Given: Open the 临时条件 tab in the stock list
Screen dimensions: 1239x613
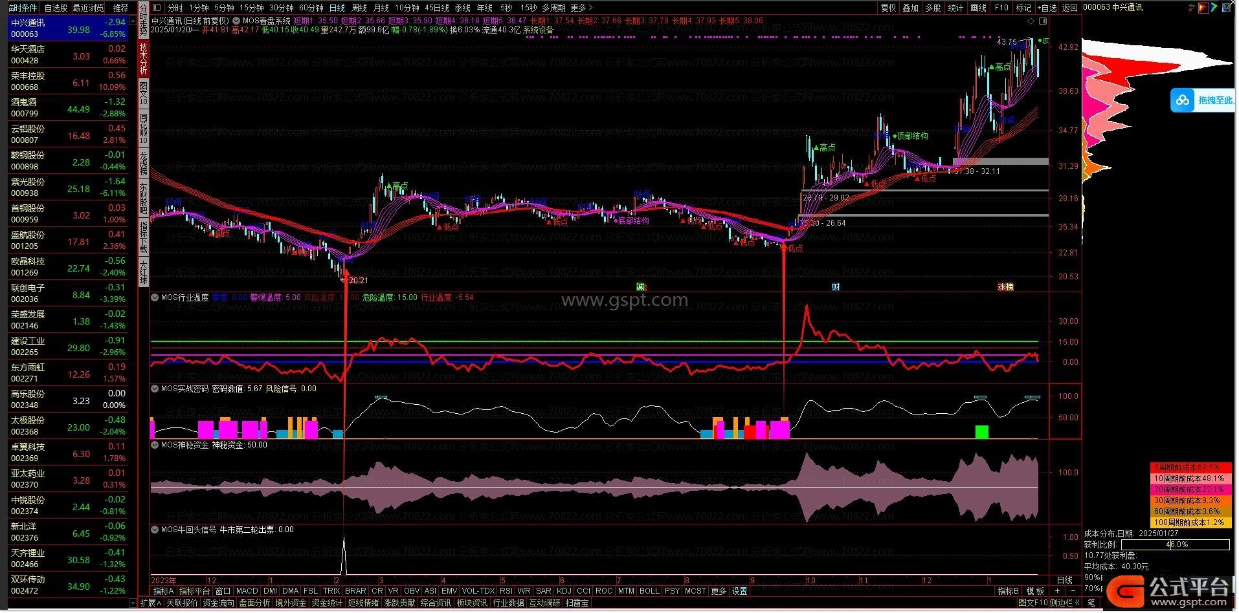Looking at the screenshot, I should (x=23, y=8).
